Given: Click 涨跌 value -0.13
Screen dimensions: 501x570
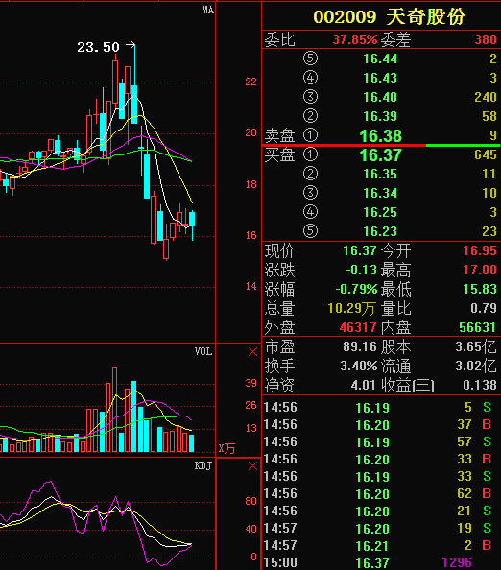Looking at the screenshot, I should (362, 270).
